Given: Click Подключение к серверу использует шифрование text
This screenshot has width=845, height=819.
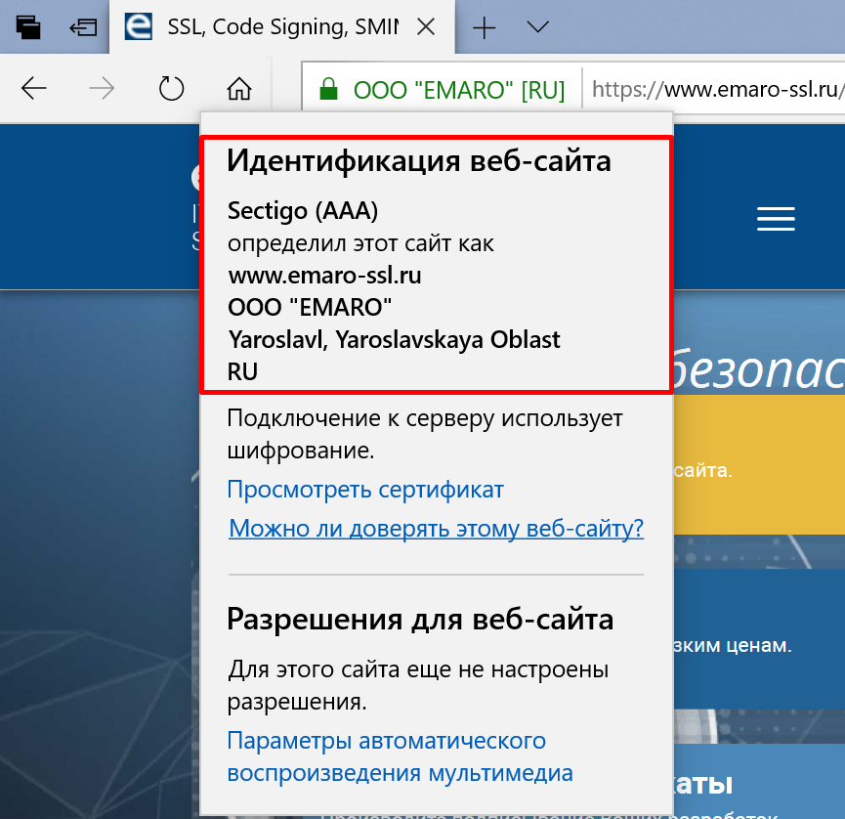Looking at the screenshot, I should (425, 434).
